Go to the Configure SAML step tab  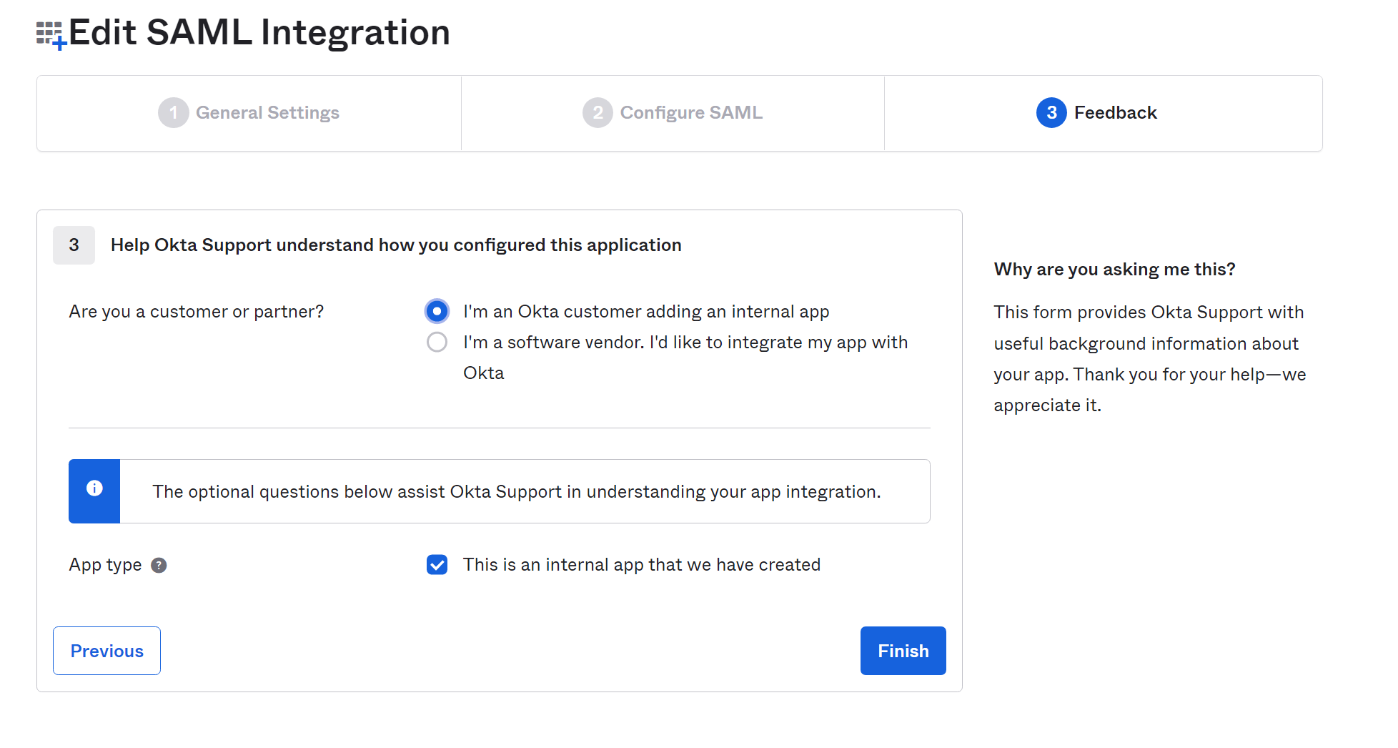(x=673, y=113)
